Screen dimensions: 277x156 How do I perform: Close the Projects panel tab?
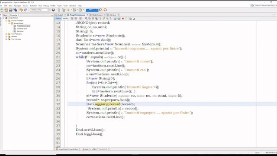19,15
